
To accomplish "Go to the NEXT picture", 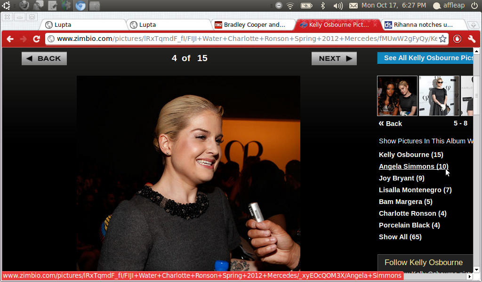I will (334, 59).
